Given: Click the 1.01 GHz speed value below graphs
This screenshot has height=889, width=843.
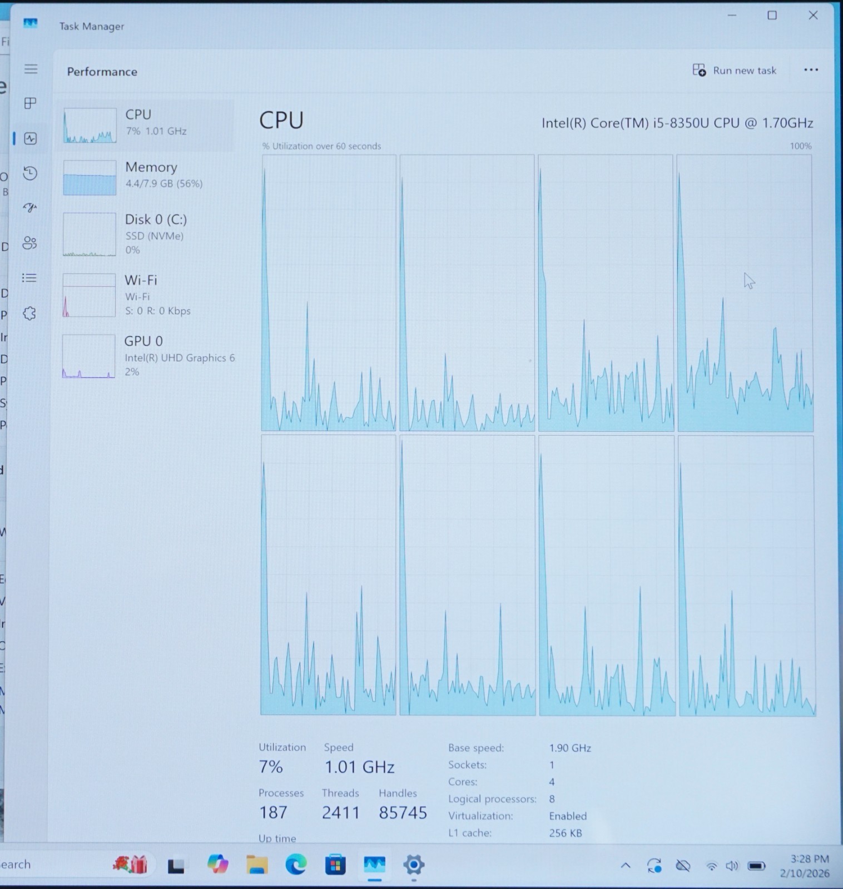Looking at the screenshot, I should click(x=359, y=767).
